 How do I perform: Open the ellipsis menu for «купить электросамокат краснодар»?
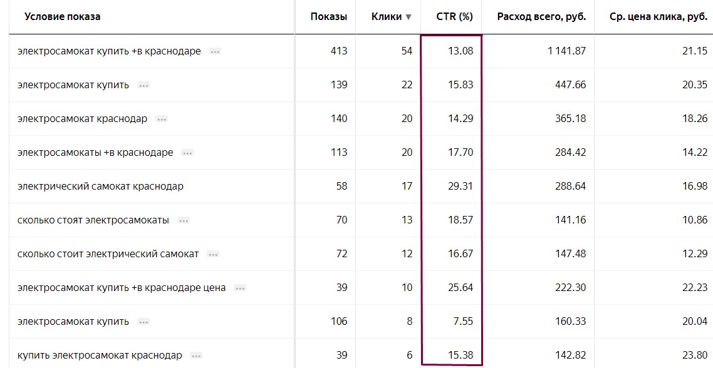[x=197, y=355]
